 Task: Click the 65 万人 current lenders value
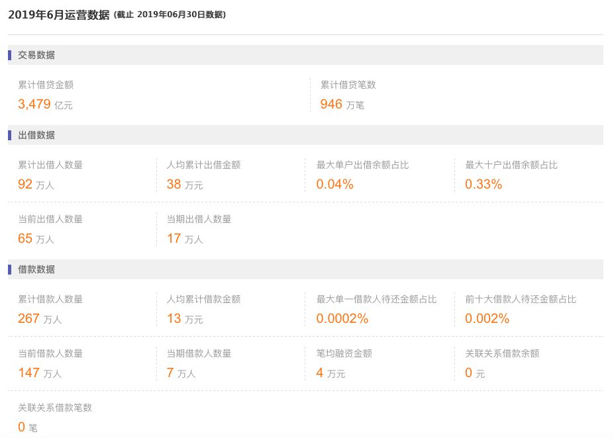36,238
